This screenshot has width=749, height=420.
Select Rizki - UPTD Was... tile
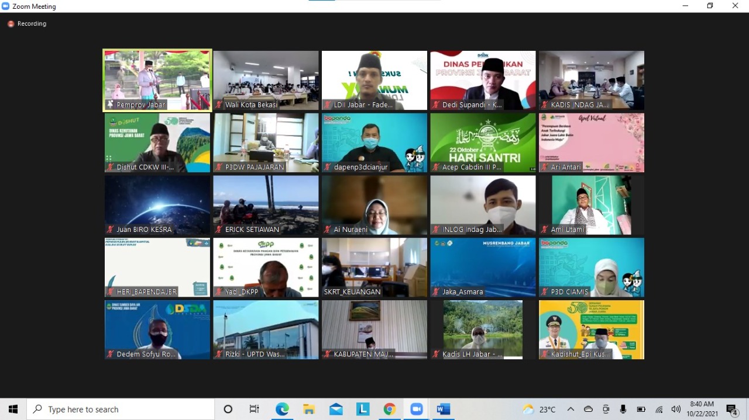266,329
